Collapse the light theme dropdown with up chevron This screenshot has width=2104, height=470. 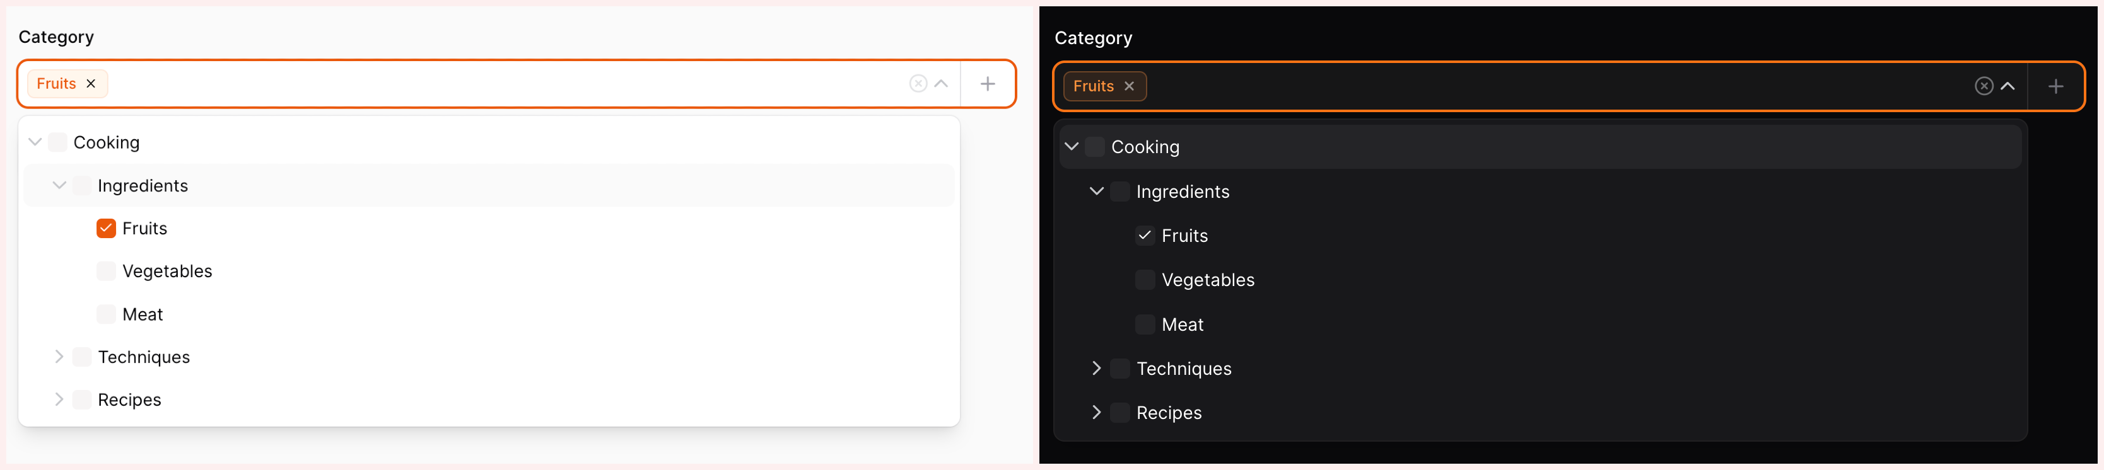coord(941,84)
